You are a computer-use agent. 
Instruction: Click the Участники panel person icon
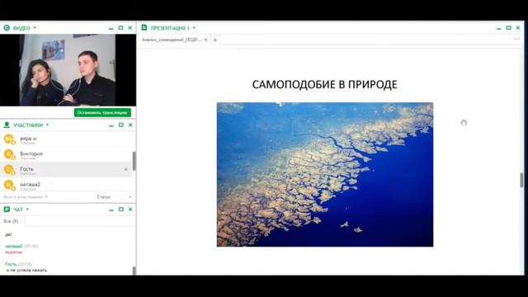point(7,125)
